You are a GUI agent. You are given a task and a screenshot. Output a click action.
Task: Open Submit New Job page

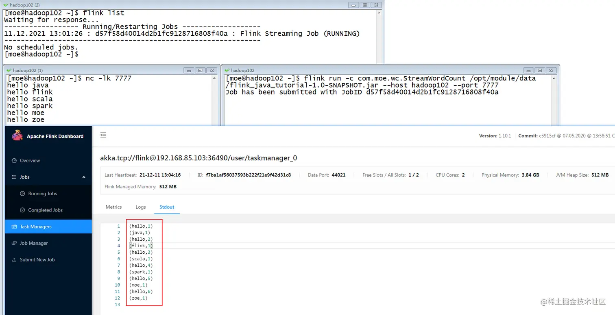[x=48, y=259]
